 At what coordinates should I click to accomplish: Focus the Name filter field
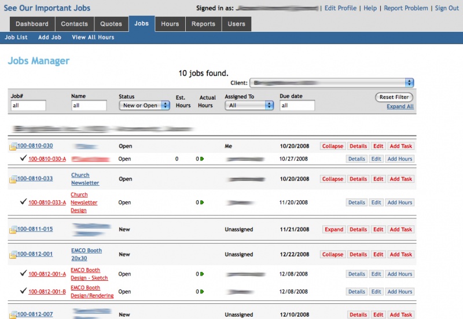point(89,105)
